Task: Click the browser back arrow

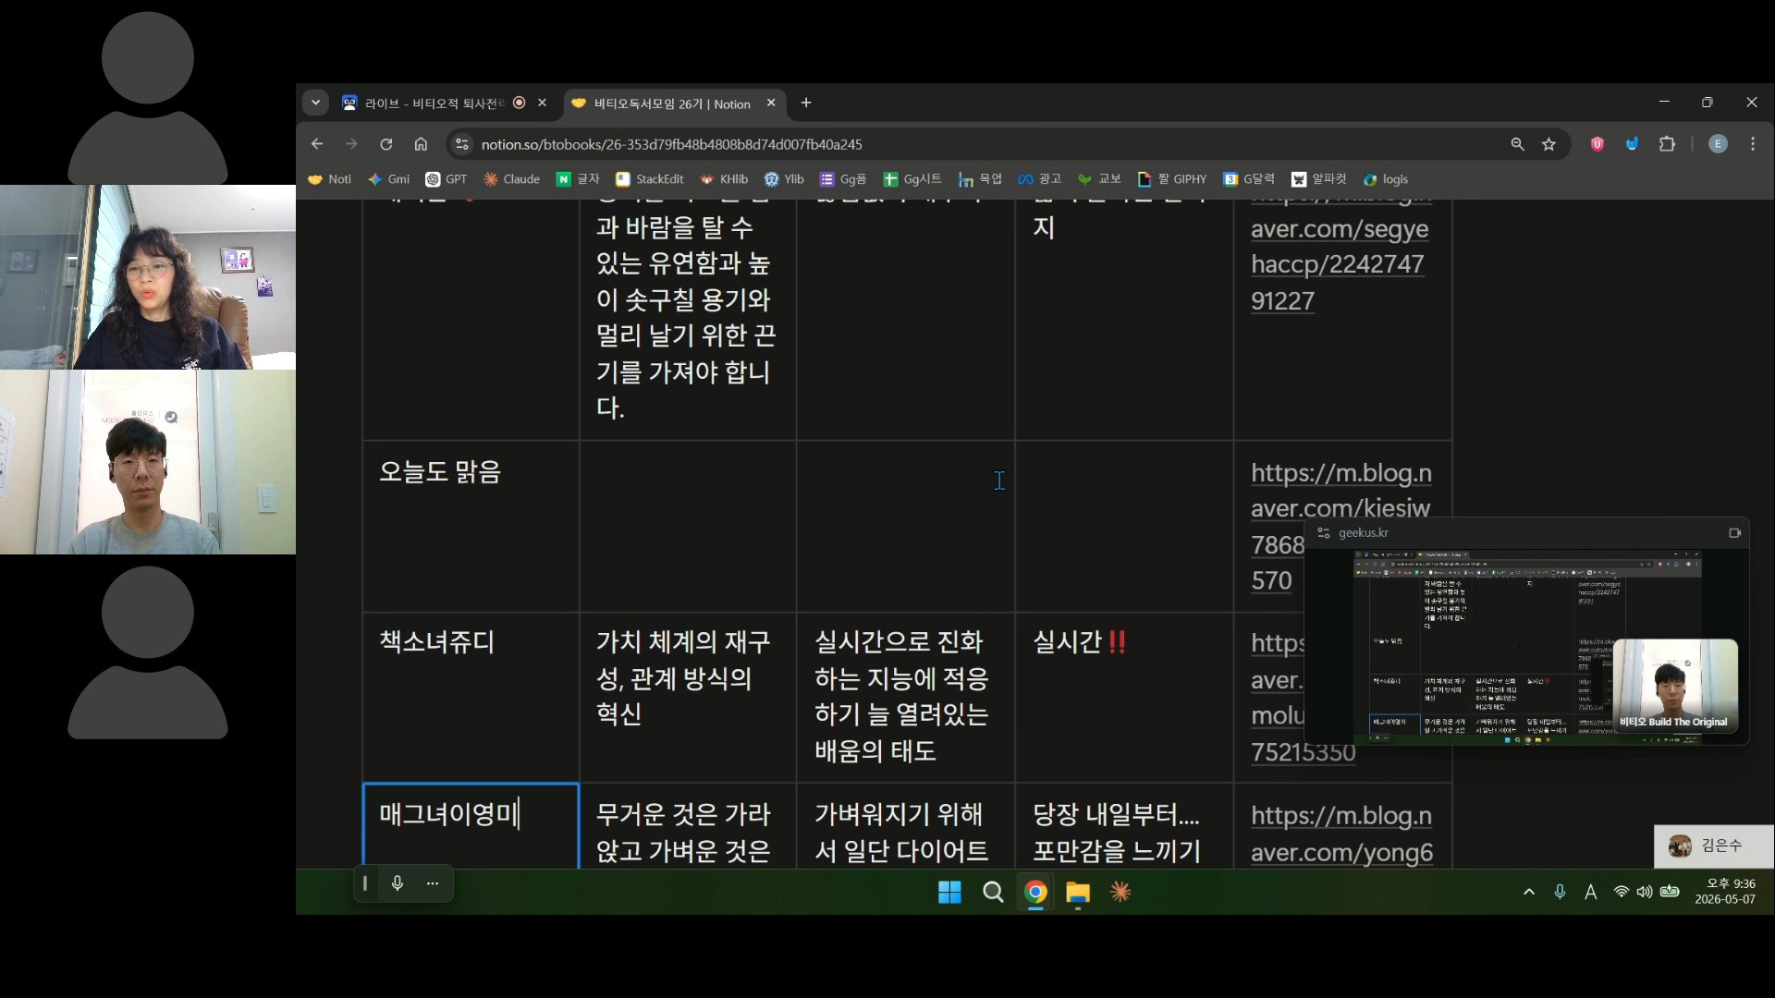Action: [317, 144]
